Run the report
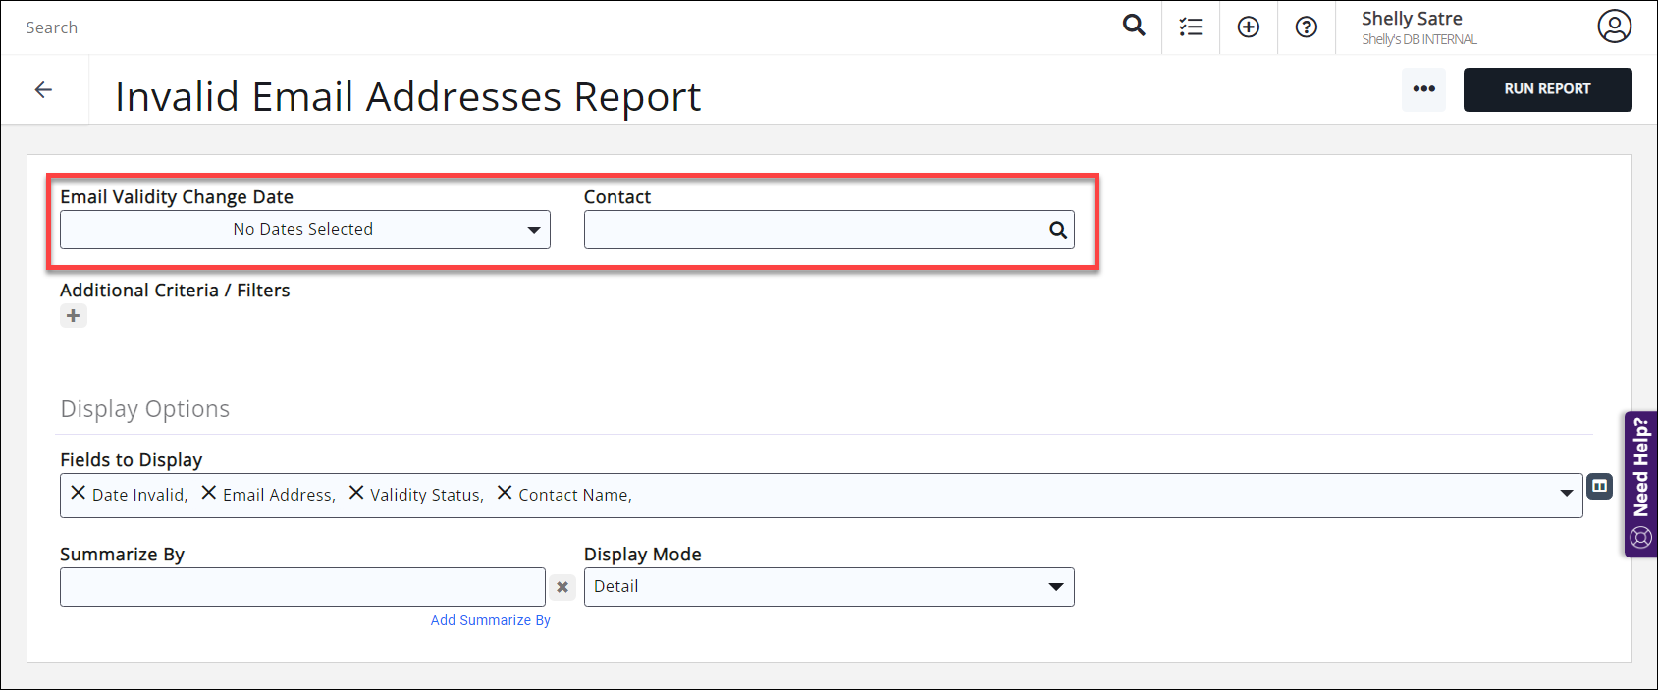This screenshot has width=1658, height=690. pos(1547,89)
